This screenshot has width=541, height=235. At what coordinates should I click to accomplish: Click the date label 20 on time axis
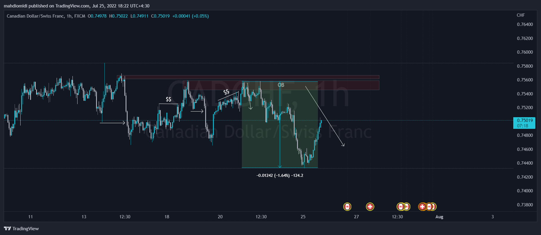[x=220, y=217]
